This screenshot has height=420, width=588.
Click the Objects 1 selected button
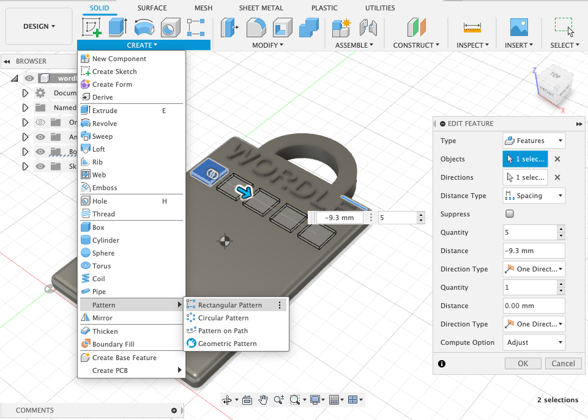[525, 159]
